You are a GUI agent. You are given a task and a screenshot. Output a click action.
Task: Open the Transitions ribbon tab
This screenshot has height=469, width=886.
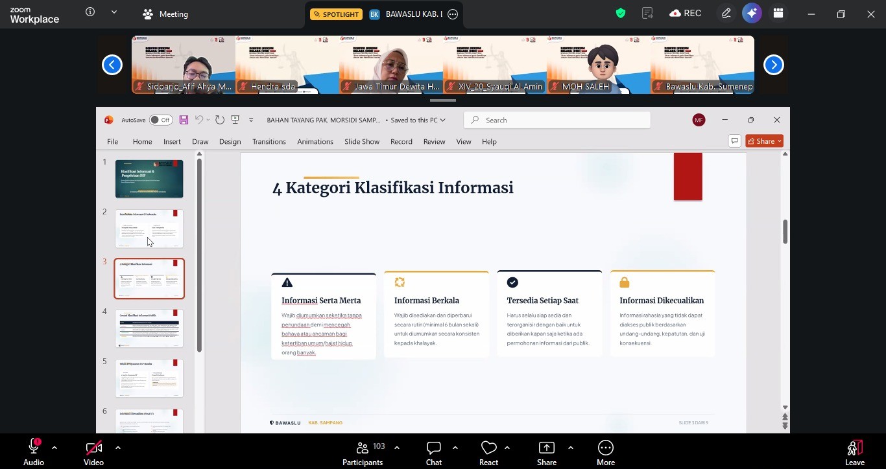tap(269, 141)
